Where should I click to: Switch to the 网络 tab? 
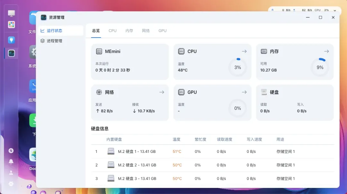coord(146,31)
